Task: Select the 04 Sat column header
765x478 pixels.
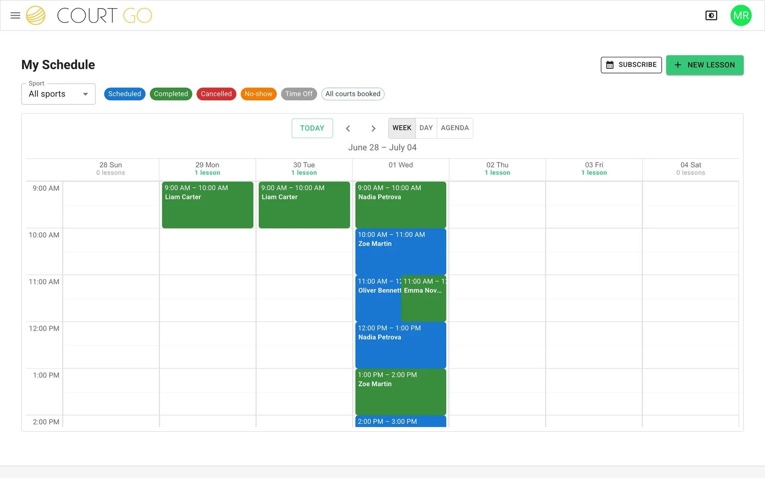Action: 690,169
